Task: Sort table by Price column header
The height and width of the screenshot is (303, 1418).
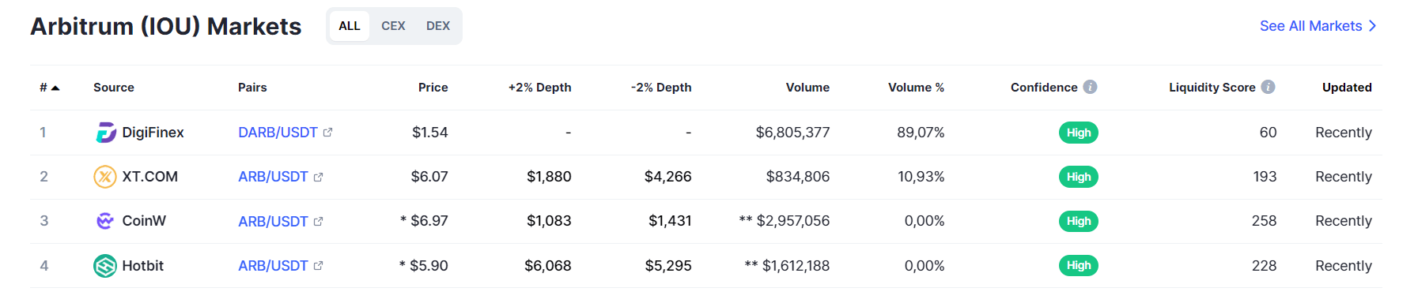Action: 433,88
